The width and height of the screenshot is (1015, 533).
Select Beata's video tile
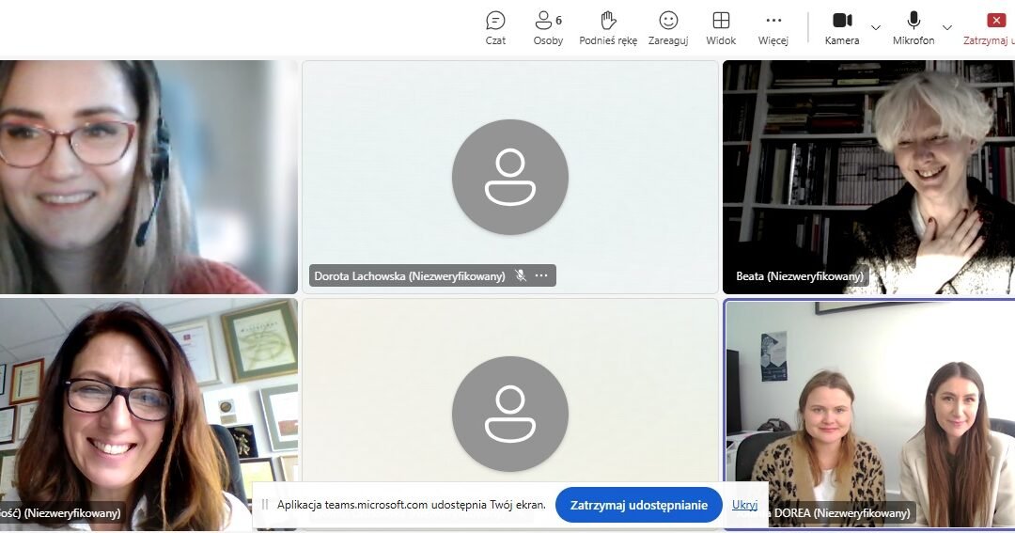[x=868, y=177]
